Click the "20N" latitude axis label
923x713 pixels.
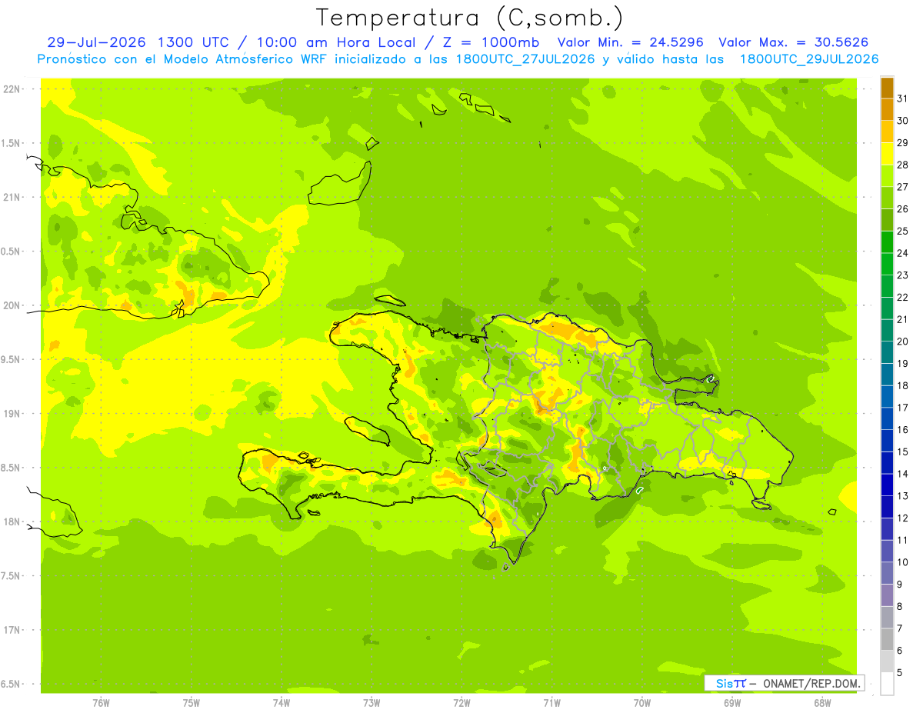pos(12,305)
